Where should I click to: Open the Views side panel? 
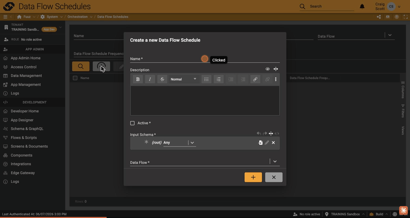(x=403, y=131)
